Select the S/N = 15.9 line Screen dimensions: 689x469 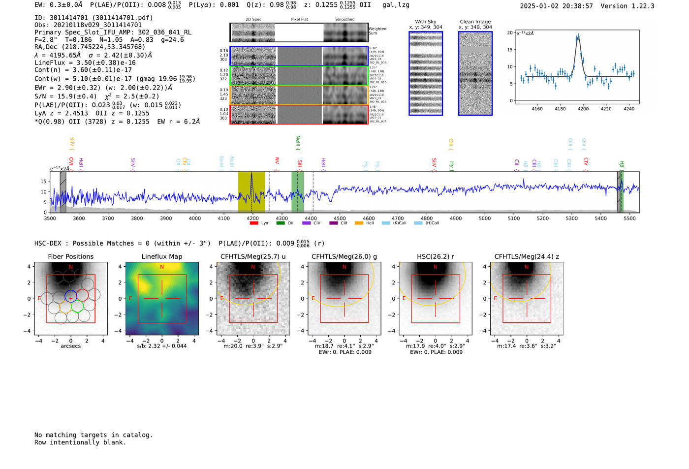point(97,96)
